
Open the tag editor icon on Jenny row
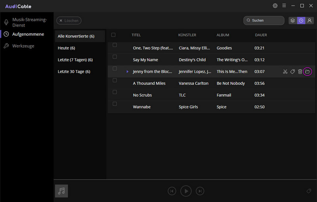point(292,72)
